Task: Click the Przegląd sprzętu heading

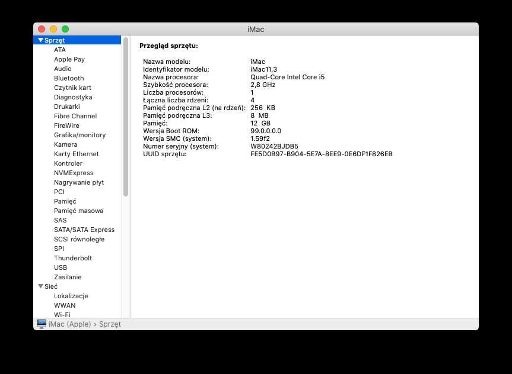Action: (168, 46)
